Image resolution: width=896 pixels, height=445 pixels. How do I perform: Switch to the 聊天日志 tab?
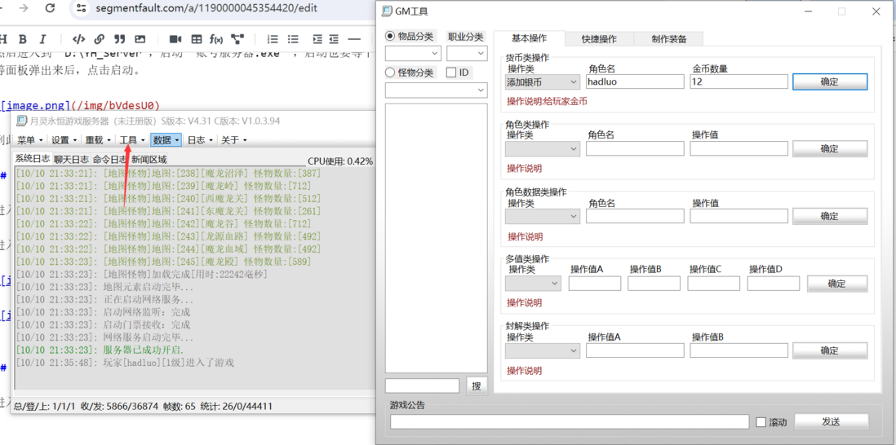[x=72, y=160]
